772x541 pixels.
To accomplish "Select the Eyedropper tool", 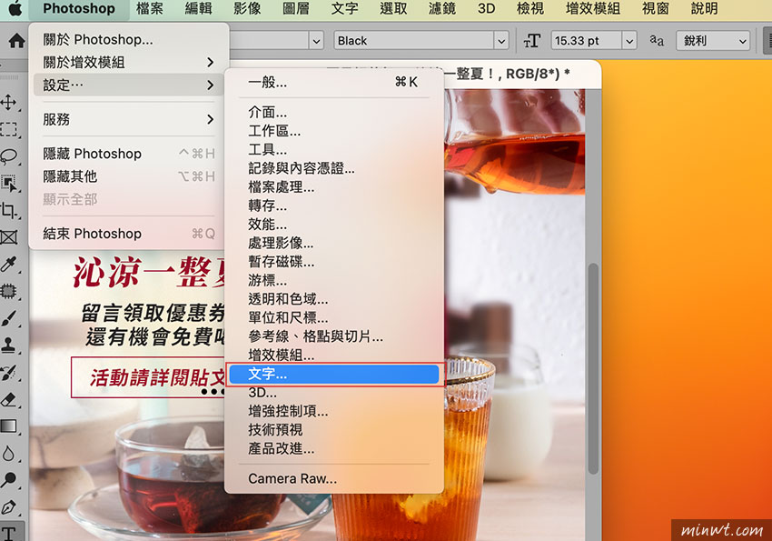I will (x=8, y=265).
